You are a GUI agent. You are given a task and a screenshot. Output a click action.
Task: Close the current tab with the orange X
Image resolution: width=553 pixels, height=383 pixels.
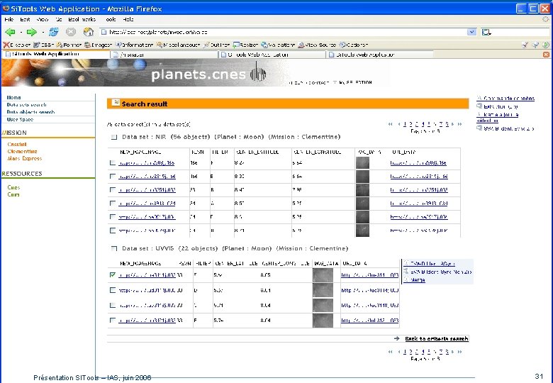(x=546, y=55)
